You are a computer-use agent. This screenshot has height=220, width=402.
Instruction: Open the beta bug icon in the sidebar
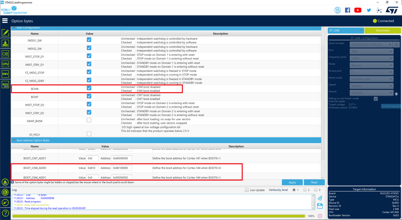tap(5, 182)
